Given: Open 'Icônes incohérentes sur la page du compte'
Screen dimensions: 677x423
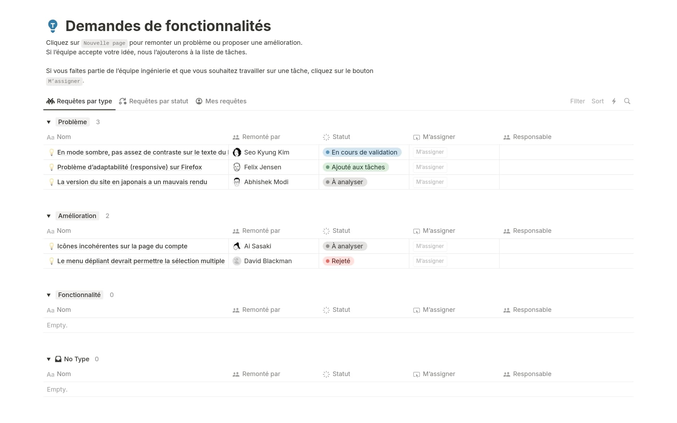Looking at the screenshot, I should (x=122, y=246).
